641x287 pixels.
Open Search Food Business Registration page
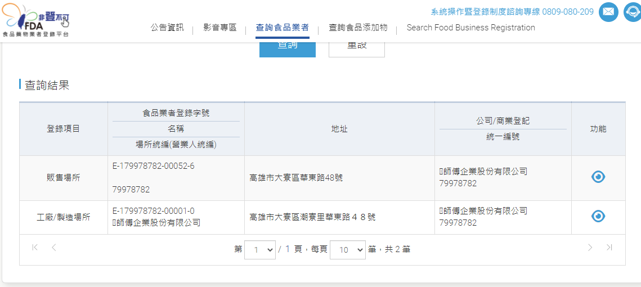tap(470, 28)
